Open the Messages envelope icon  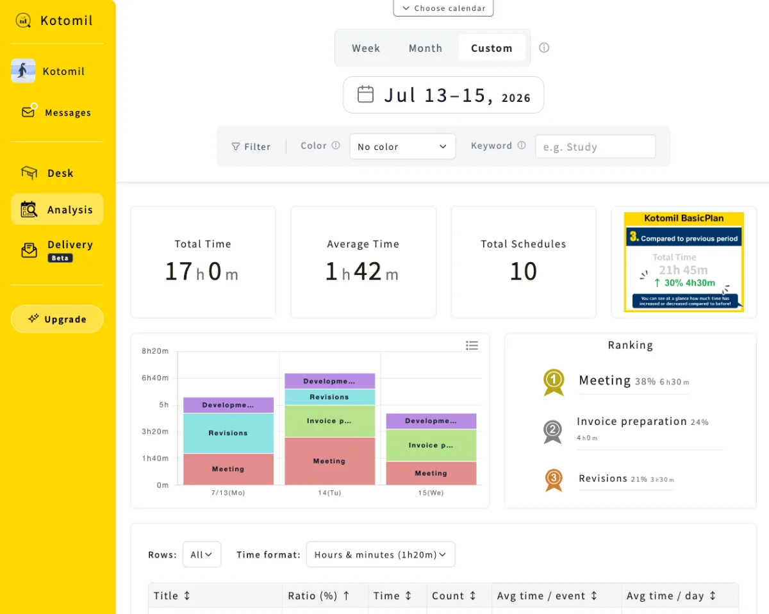pos(29,112)
